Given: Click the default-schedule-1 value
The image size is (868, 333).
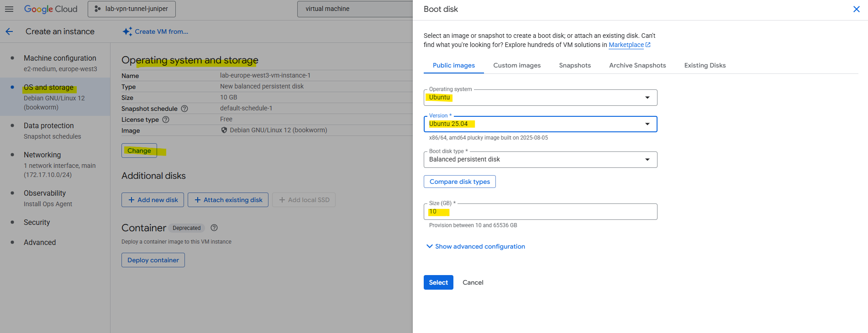Looking at the screenshot, I should tap(246, 108).
